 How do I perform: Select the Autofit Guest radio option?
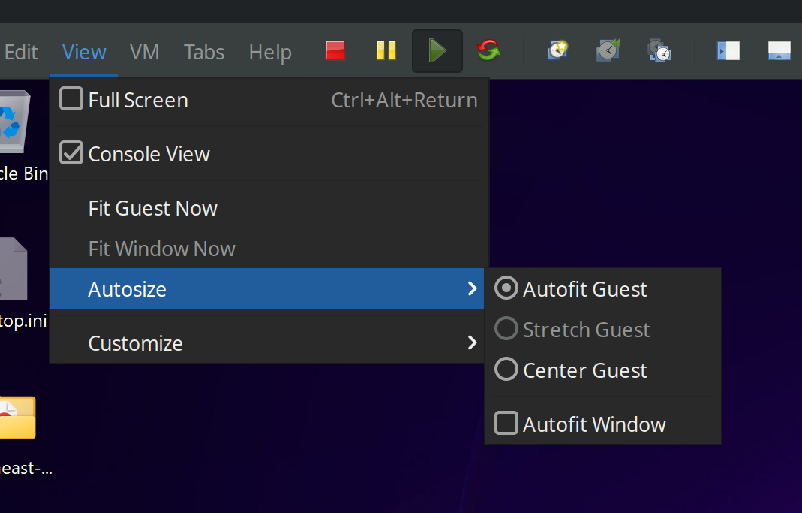click(x=506, y=288)
